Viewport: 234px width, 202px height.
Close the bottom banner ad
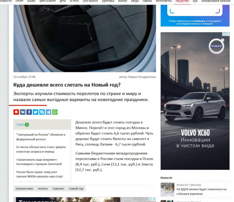tap(154, 199)
